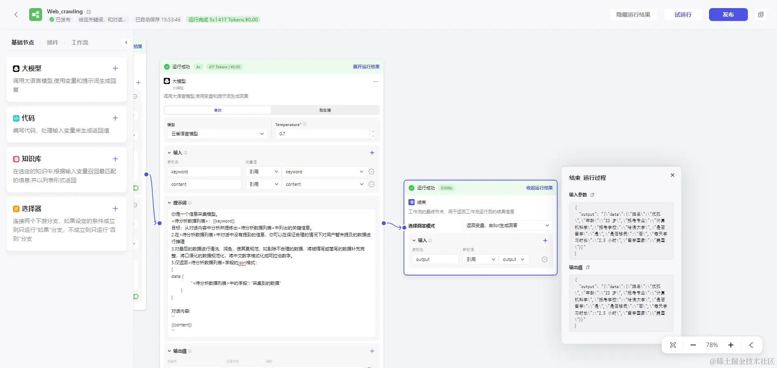Click the Temperature info icon
The image size is (777, 368).
pyautogui.click(x=305, y=124)
